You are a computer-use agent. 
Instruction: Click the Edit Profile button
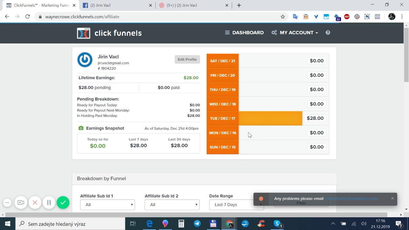tap(187, 59)
